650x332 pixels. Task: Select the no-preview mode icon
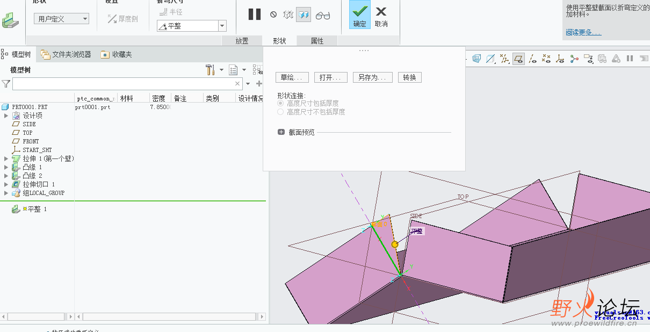coord(273,15)
